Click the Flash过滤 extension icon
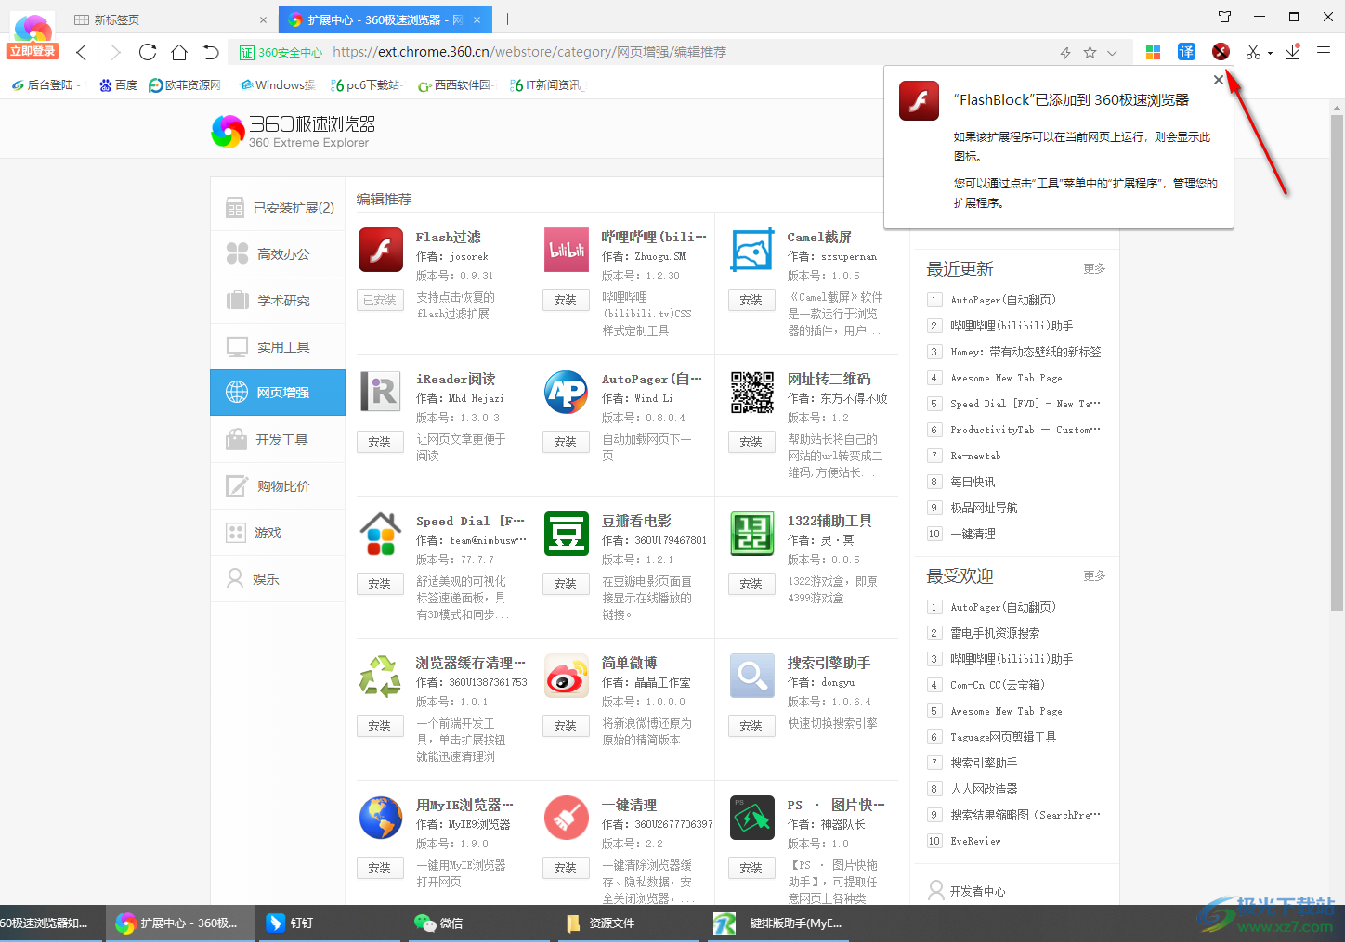 [381, 250]
